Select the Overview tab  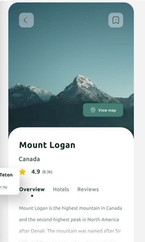coord(32,189)
